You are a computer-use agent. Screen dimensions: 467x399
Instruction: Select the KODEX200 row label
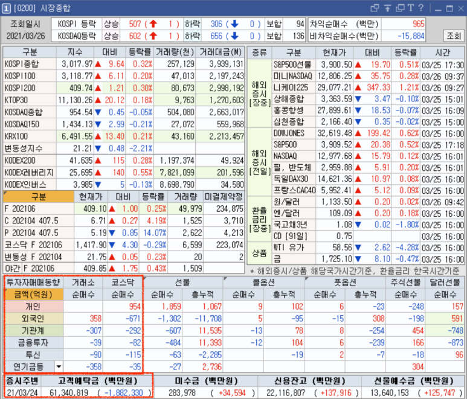click(30, 161)
